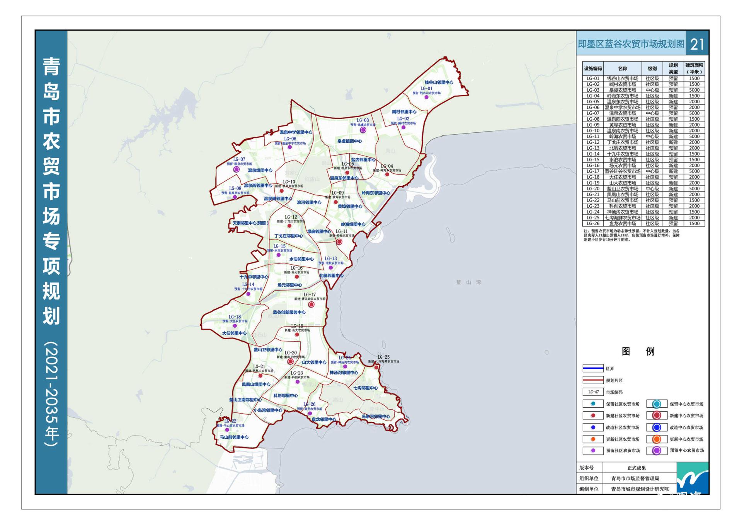Click the 改造中心农贸市场 legend symbol
The image size is (742, 525).
(x=657, y=428)
